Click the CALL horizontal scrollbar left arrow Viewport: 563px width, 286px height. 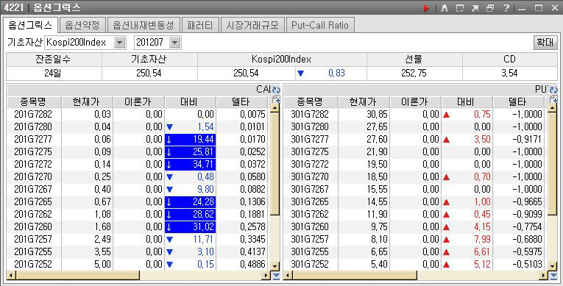[11, 276]
